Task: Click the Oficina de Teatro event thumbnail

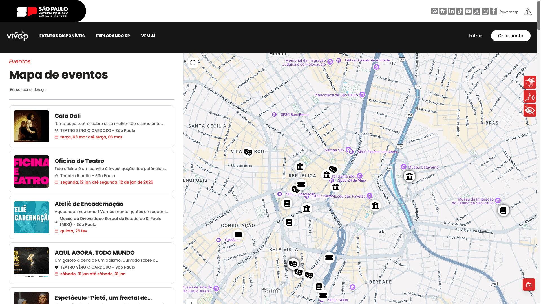Action: [x=31, y=171]
